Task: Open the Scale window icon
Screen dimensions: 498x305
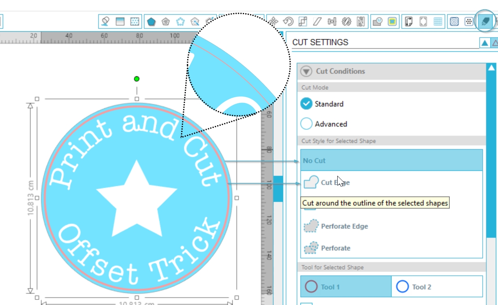Action: pos(303,21)
